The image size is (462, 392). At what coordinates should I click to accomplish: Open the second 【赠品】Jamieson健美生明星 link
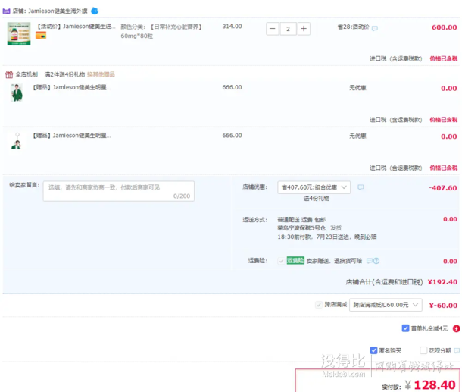(72, 136)
